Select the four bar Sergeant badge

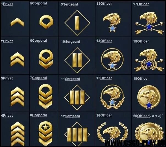coord(77,135)
